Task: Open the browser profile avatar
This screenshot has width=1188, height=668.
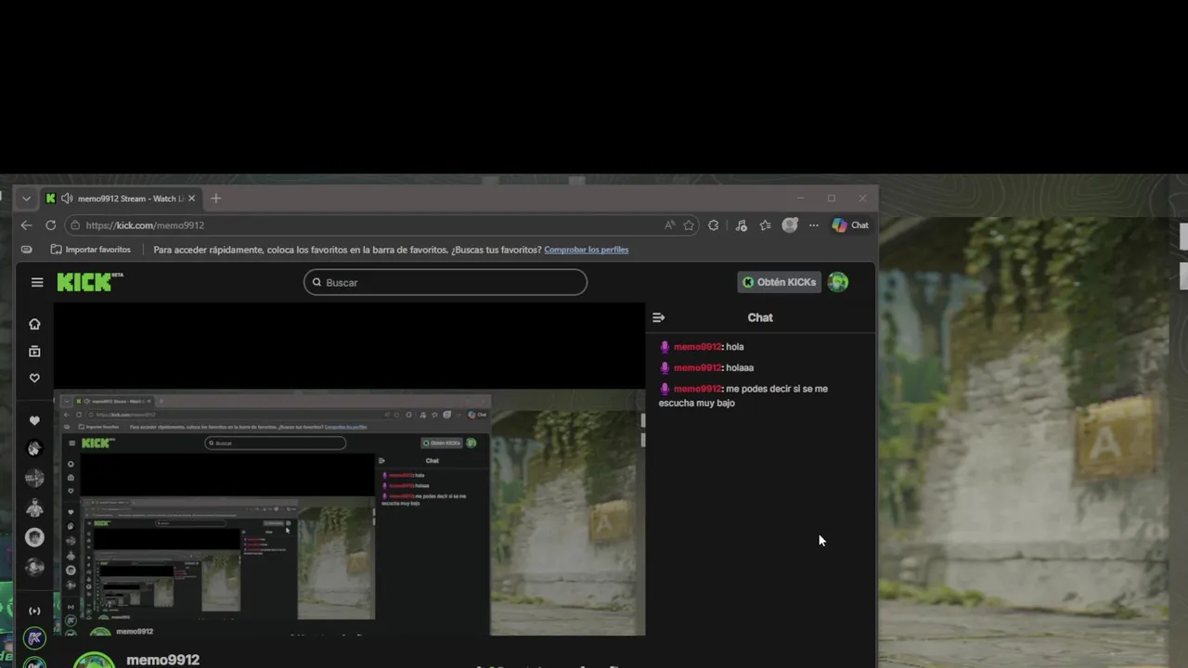Action: click(790, 225)
